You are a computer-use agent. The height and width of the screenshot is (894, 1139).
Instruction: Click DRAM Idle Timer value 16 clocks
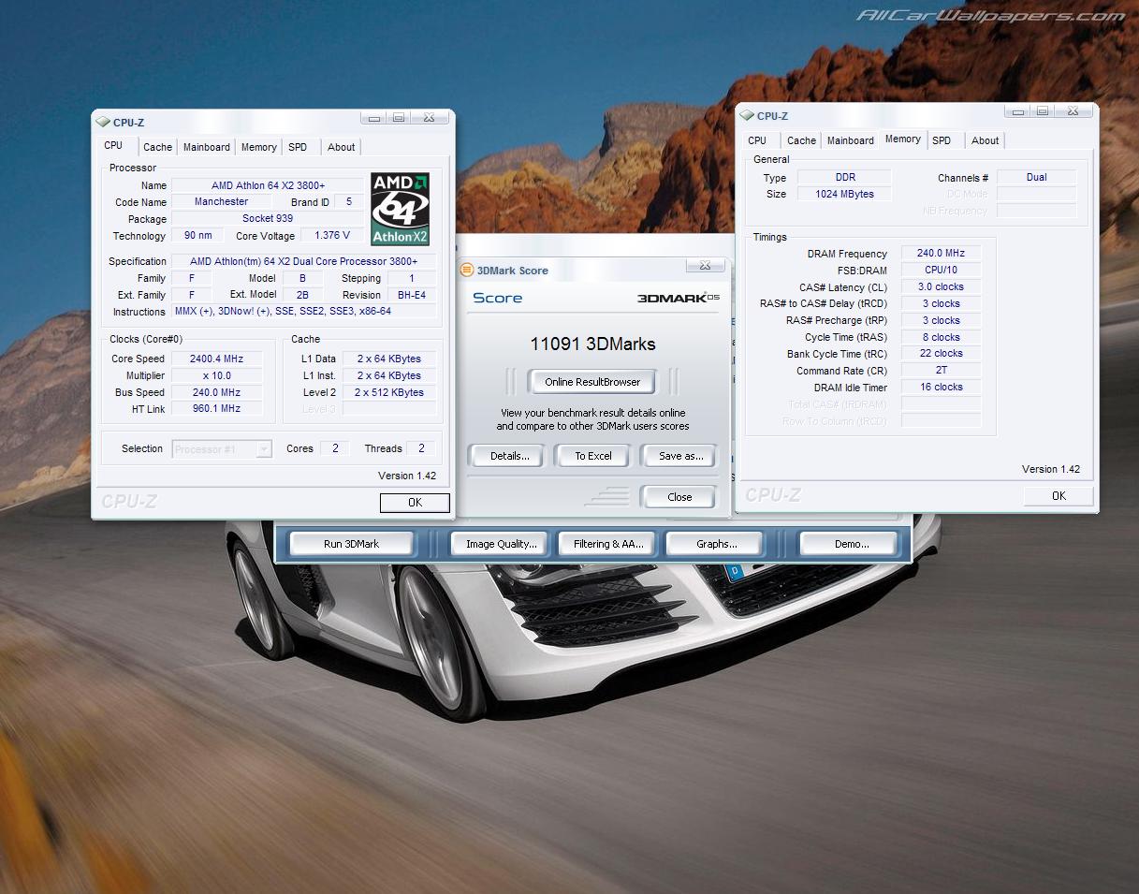(x=941, y=388)
